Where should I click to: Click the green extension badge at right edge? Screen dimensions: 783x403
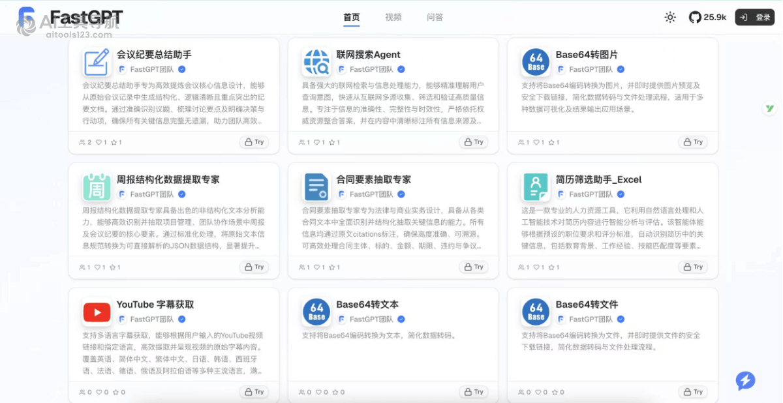click(x=770, y=108)
